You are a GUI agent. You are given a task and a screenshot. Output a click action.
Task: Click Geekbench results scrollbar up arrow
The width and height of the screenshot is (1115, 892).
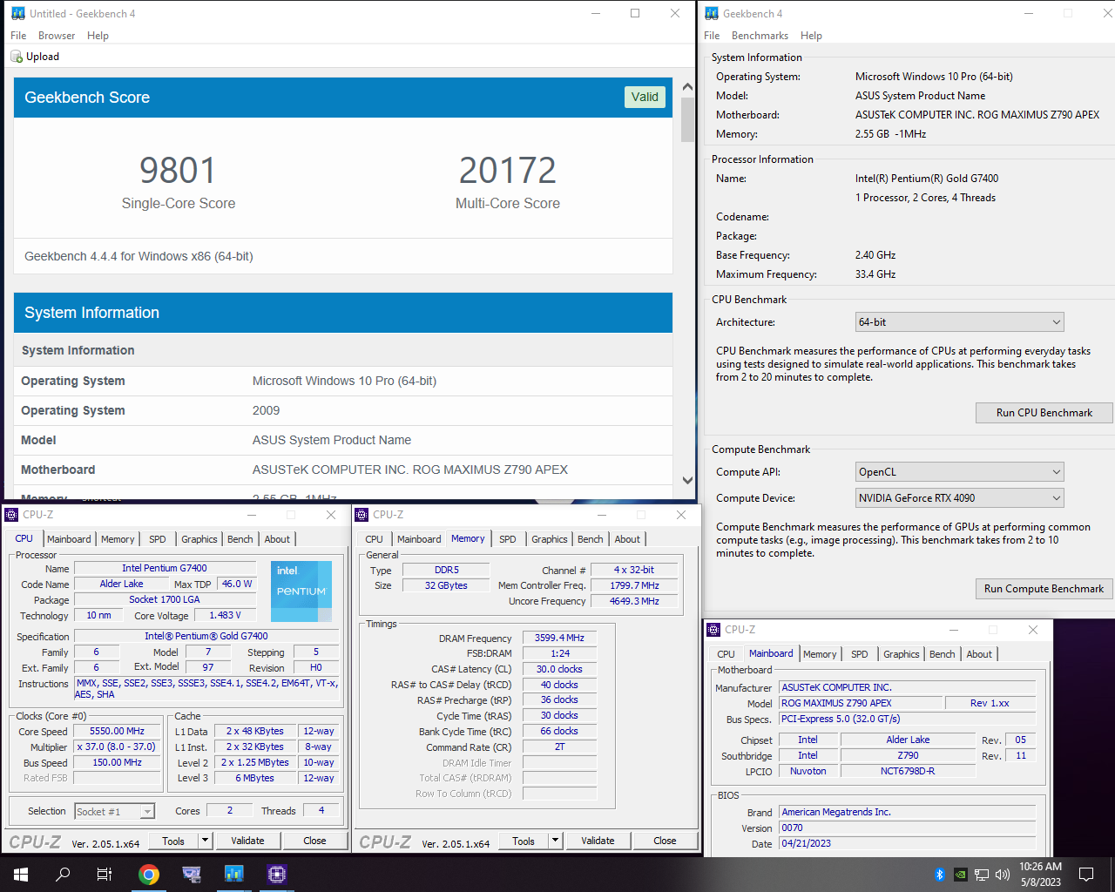click(687, 87)
